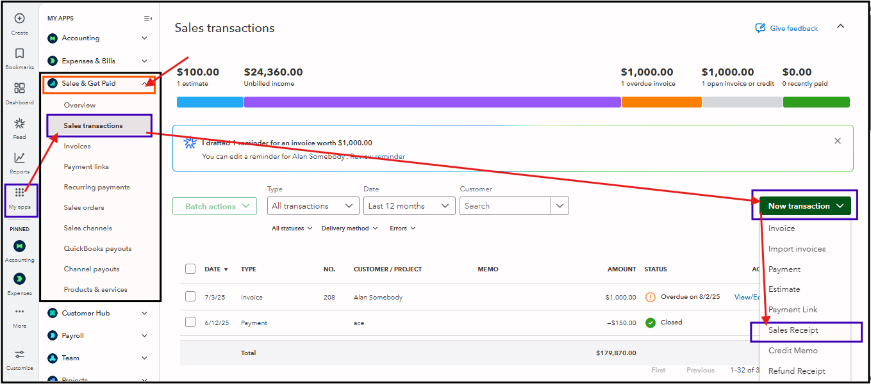
Task: Select the checkbox for the 6/12/25 payment
Action: click(190, 322)
